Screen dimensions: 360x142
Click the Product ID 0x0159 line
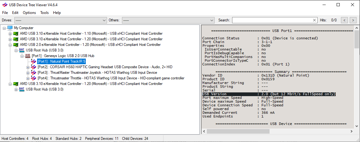(x=238, y=79)
